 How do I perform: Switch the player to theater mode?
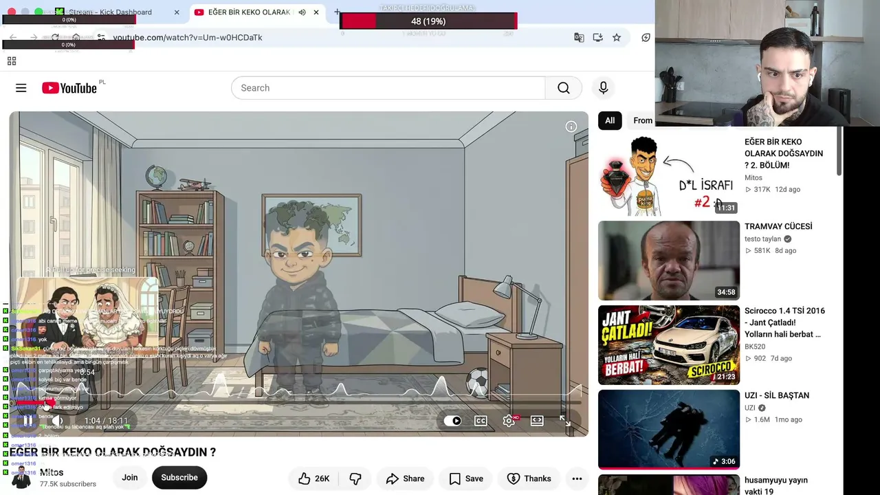pos(537,421)
